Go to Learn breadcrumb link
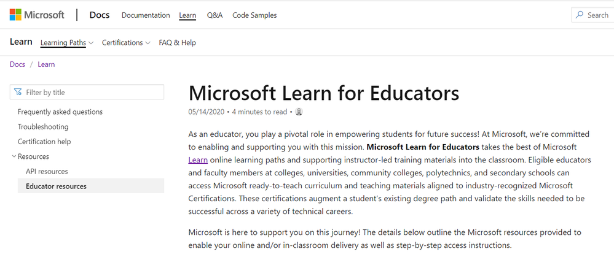The height and width of the screenshot is (268, 614). 46,64
